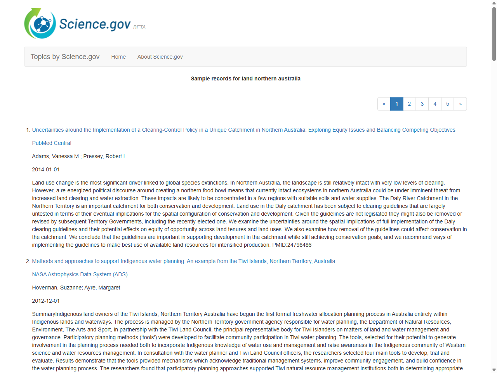
Task: Open the NASA Astrophysics Data System (ADS) link
Action: coord(80,274)
